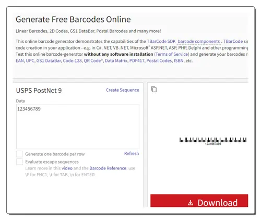Viewport: 261px width, 220px height.
Task: Open the GS1 DataBar link
Action: pos(49,60)
